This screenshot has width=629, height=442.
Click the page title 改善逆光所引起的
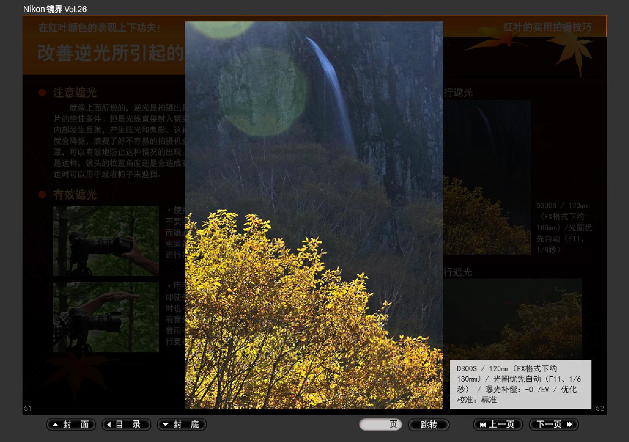(x=111, y=53)
